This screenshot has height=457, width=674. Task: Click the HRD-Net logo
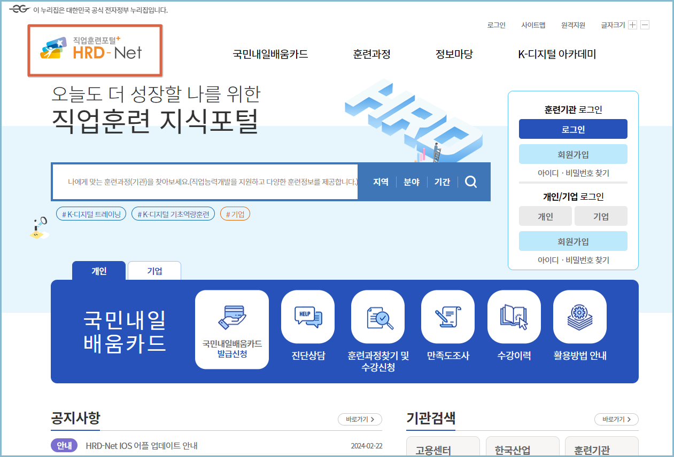pyautogui.click(x=95, y=50)
